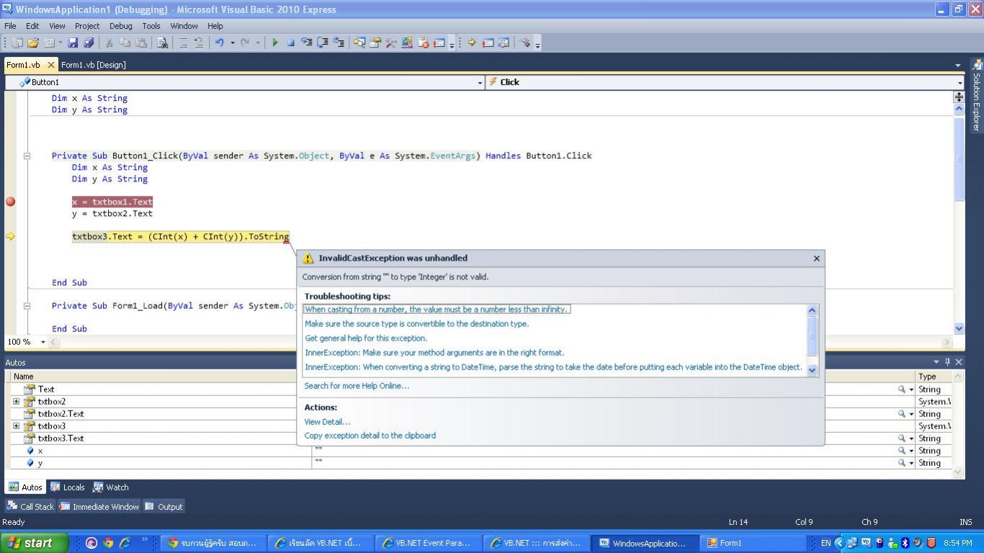
Task: Click the warning icon in the exception dialog
Action: [308, 258]
